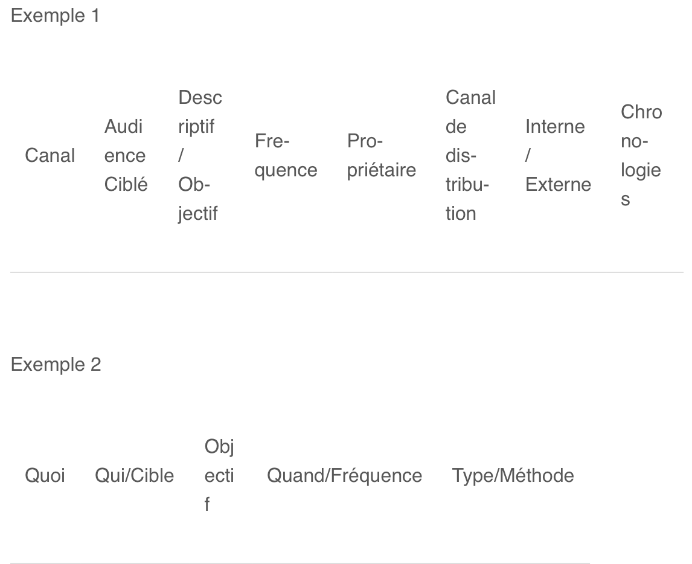The width and height of the screenshot is (692, 564).
Task: Click the Pro-priétaire column header
Action: click(381, 155)
